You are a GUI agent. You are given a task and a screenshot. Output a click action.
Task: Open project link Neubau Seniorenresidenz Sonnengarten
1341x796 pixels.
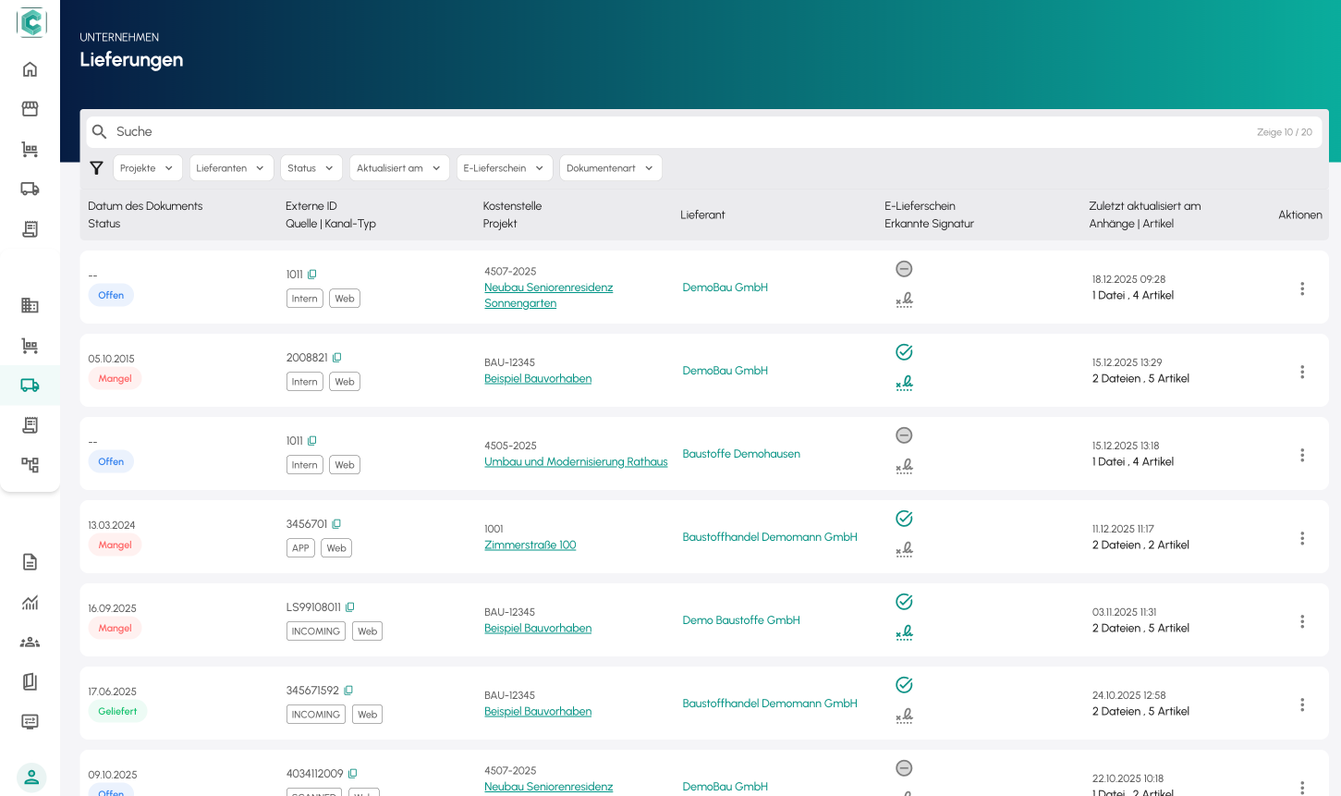click(x=549, y=295)
